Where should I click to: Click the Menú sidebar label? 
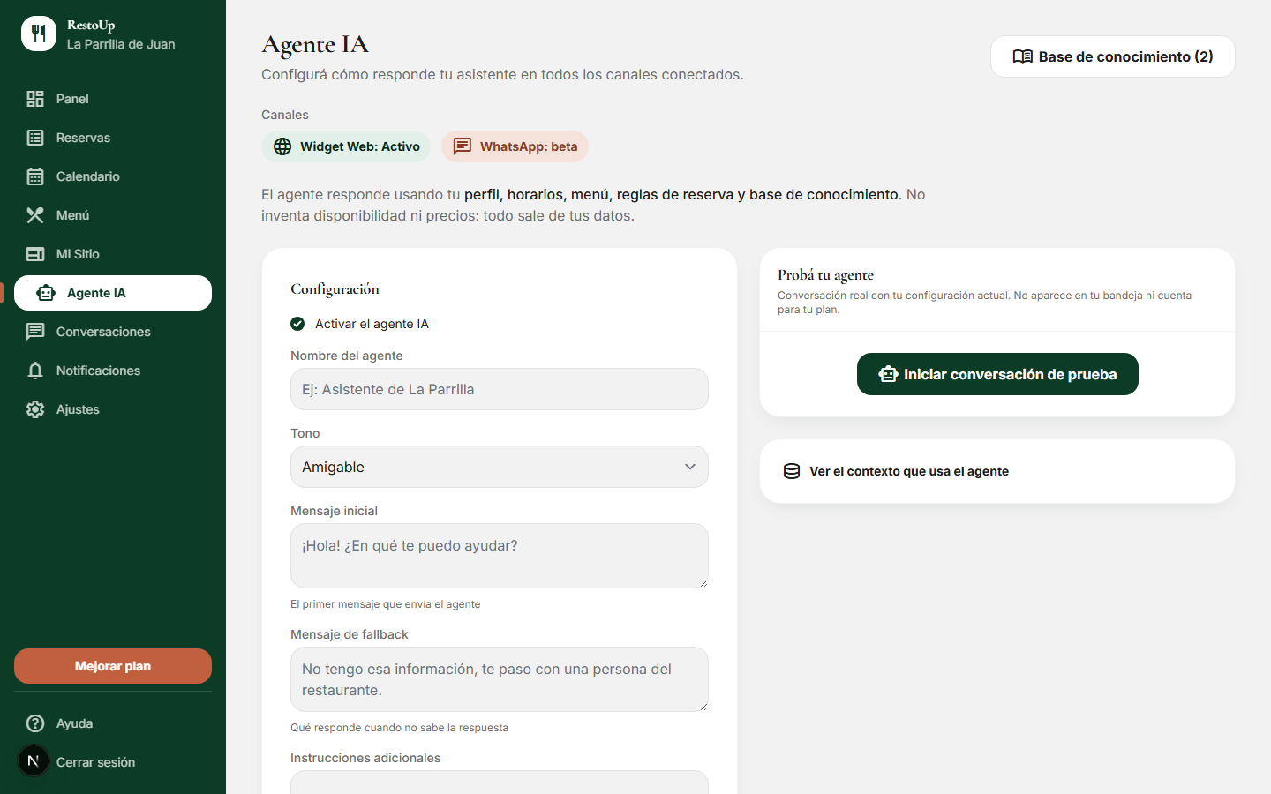click(x=72, y=215)
